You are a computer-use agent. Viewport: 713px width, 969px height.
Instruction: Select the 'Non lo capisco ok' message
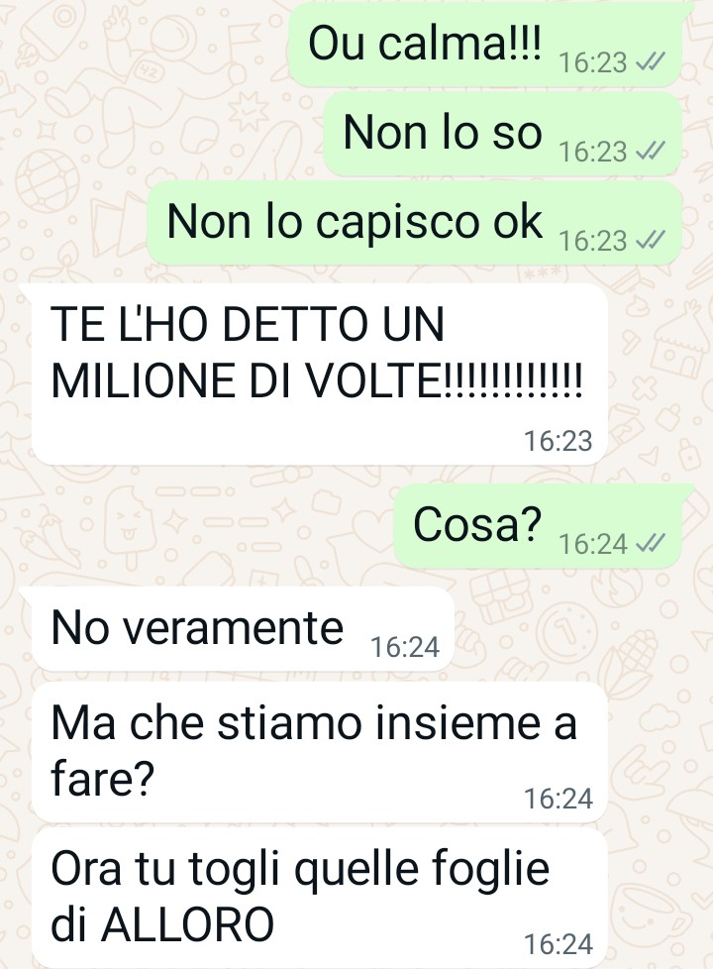click(x=415, y=223)
